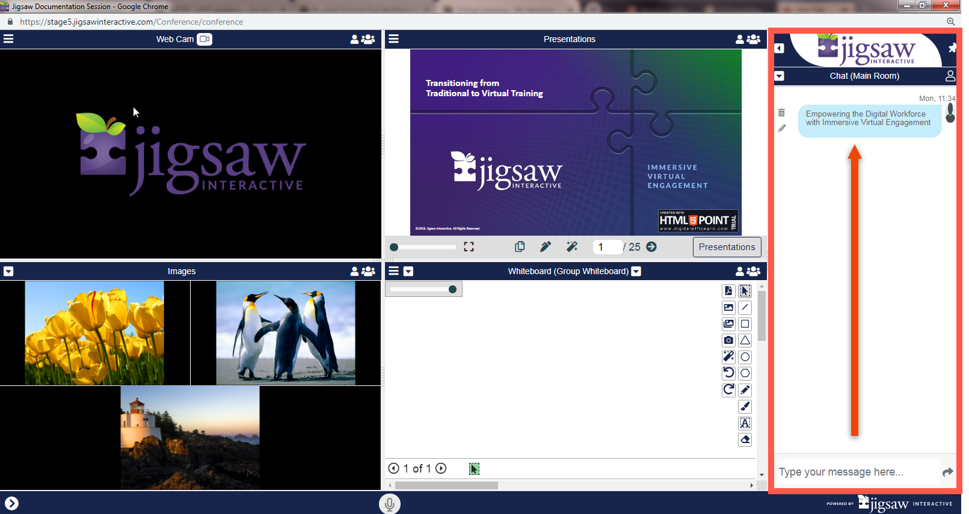Click the presentation zoom slider
The image size is (969, 514).
tap(423, 247)
